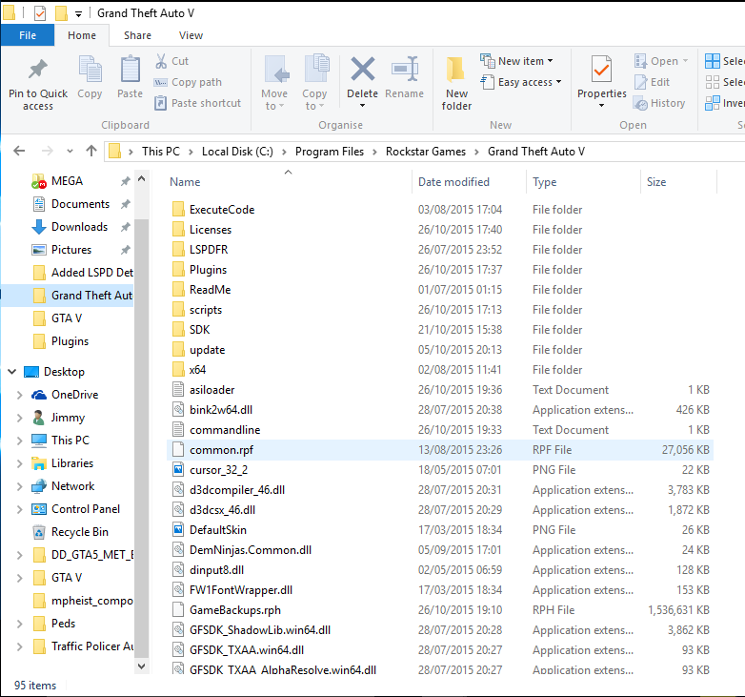Viewport: 745px width, 697px height.
Task: Expand the Network tree node
Action: (x=19, y=486)
